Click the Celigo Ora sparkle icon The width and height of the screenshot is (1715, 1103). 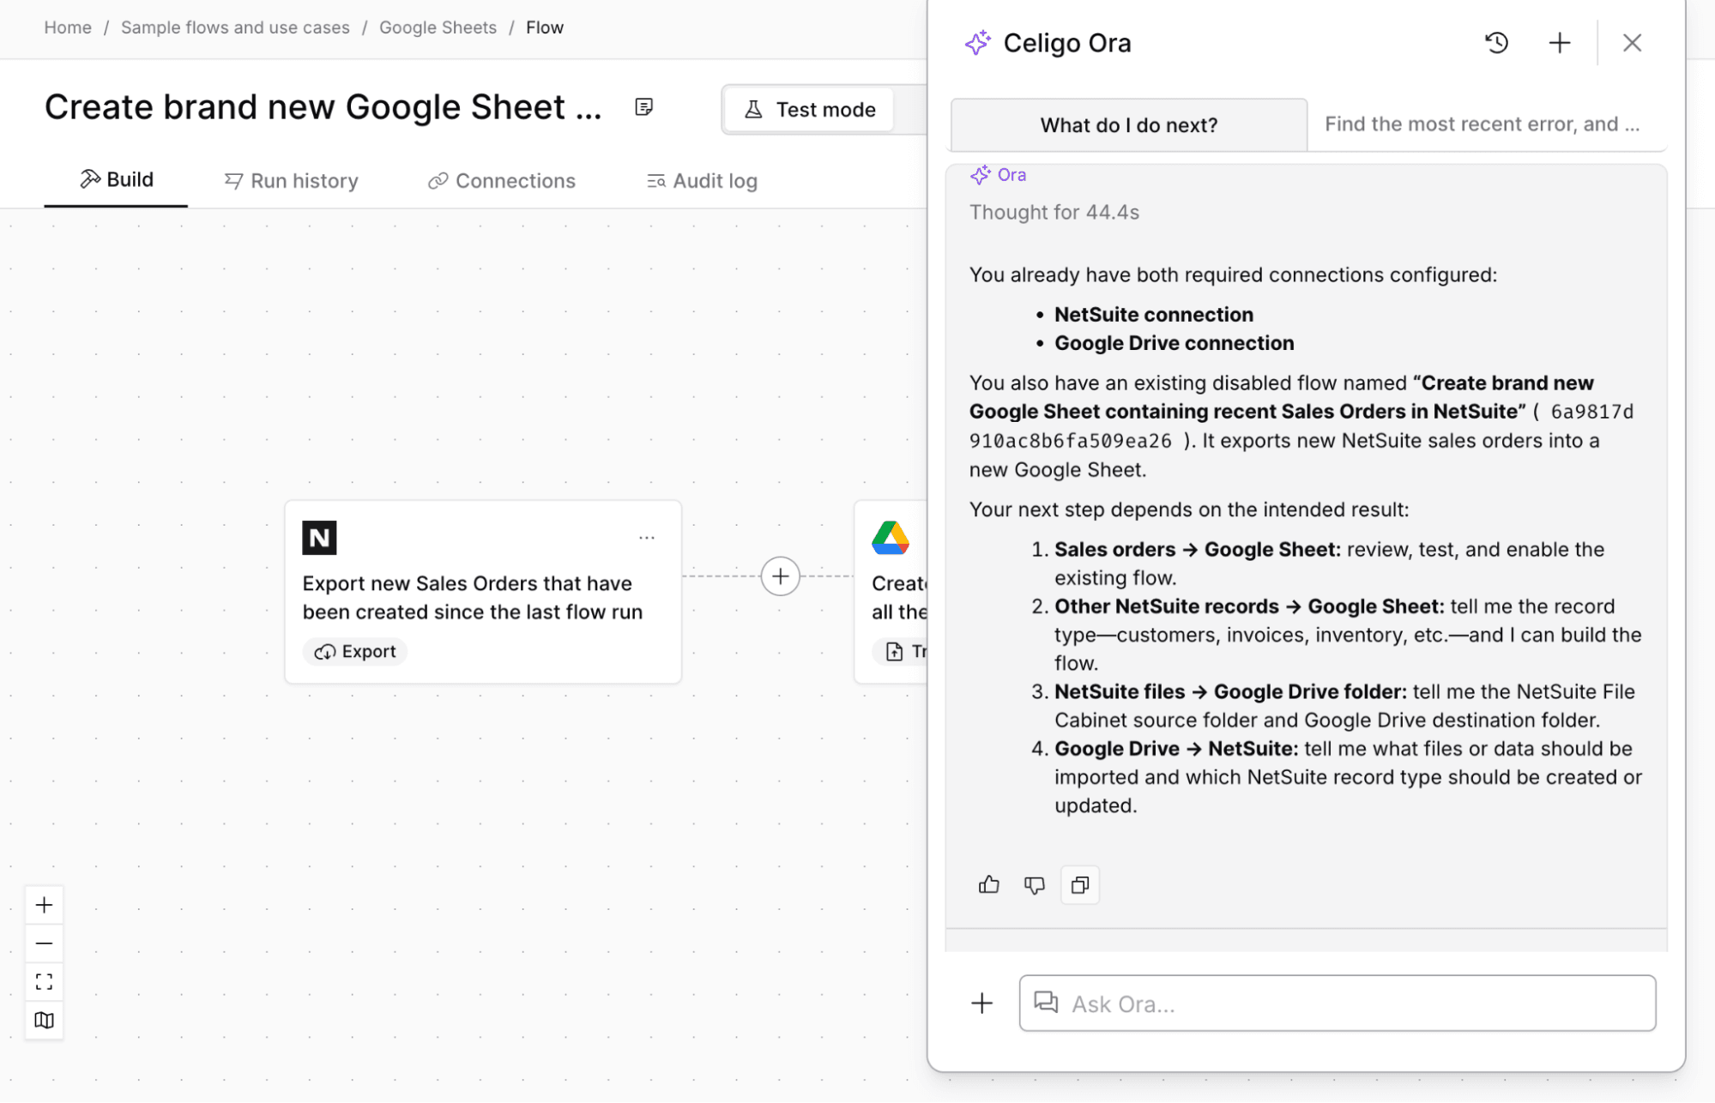(x=978, y=43)
